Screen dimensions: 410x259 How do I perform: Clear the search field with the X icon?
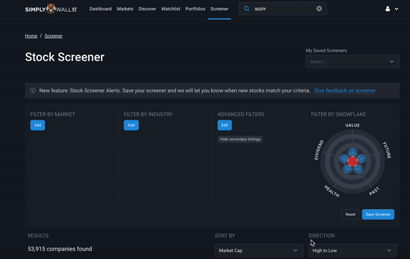[319, 9]
